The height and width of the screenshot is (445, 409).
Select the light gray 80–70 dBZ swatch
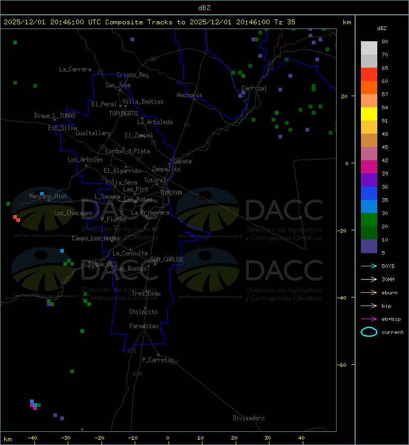coord(369,48)
